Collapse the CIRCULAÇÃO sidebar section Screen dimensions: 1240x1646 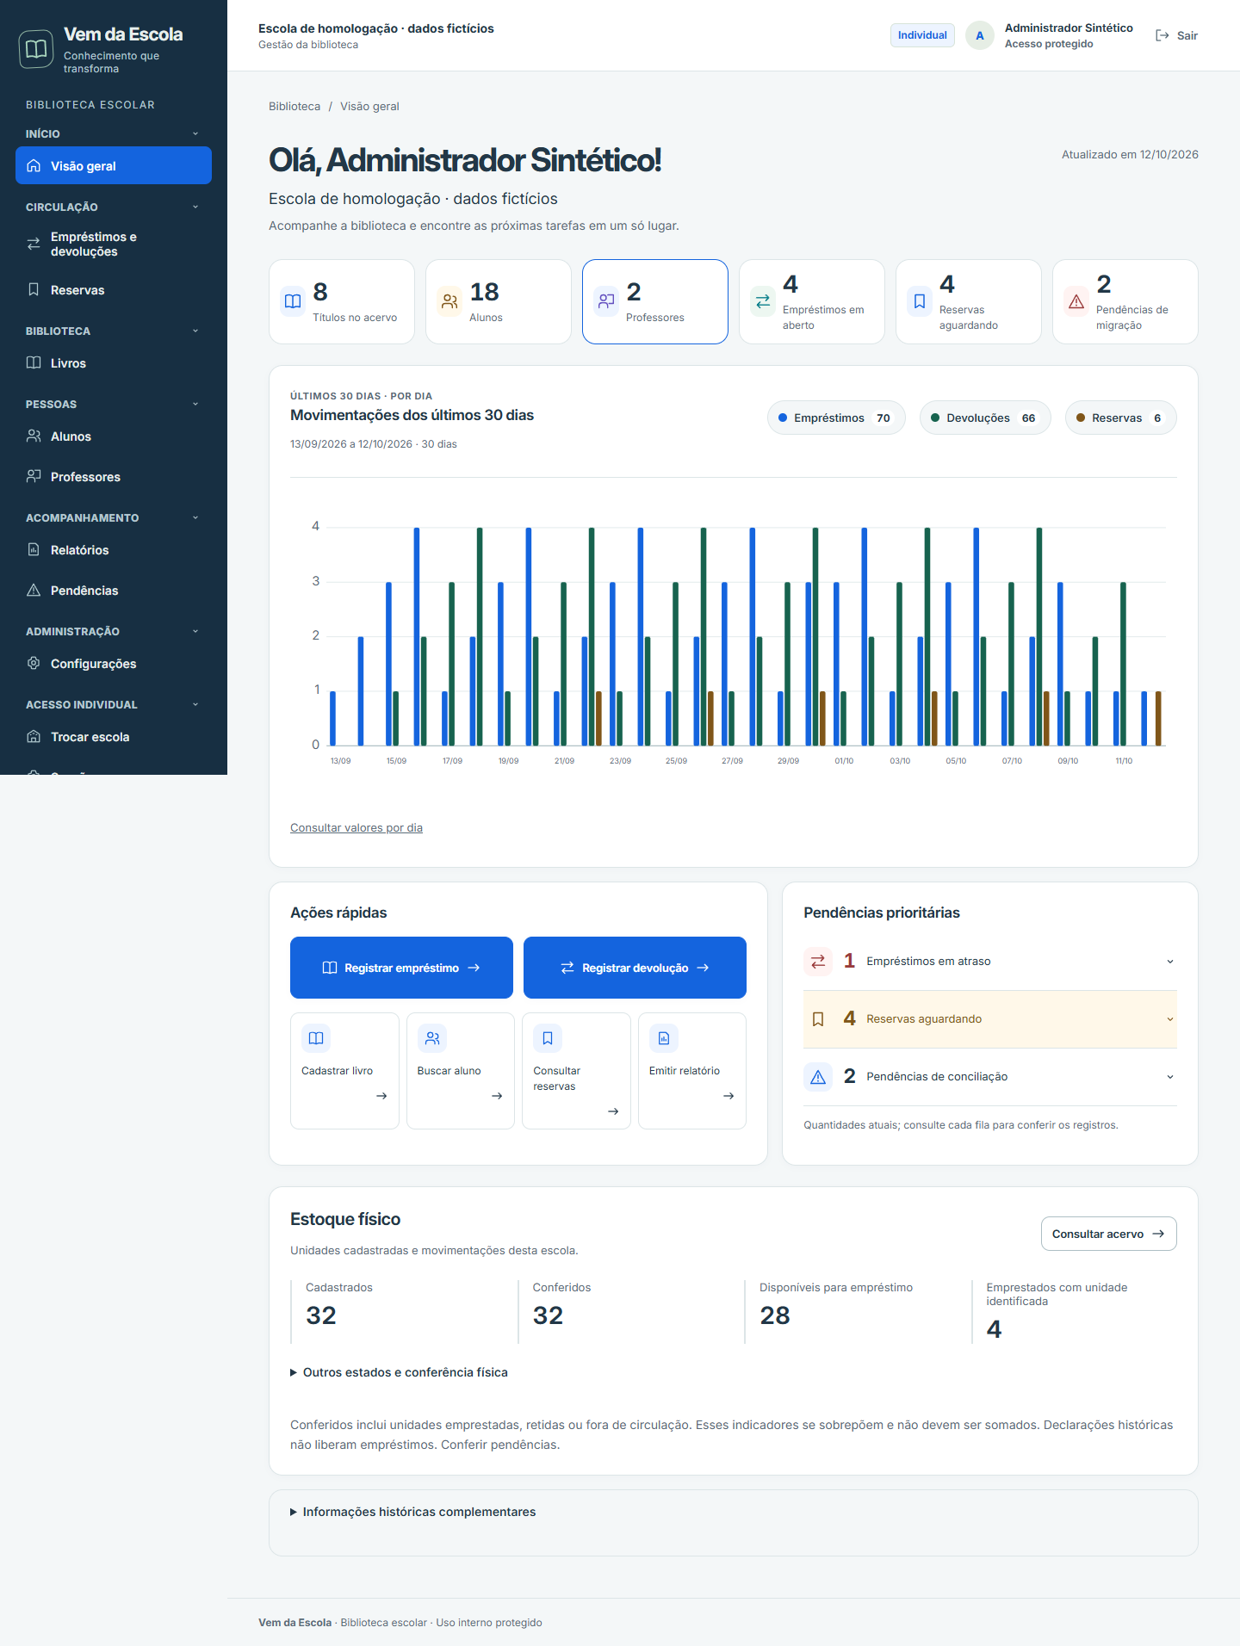[113, 207]
